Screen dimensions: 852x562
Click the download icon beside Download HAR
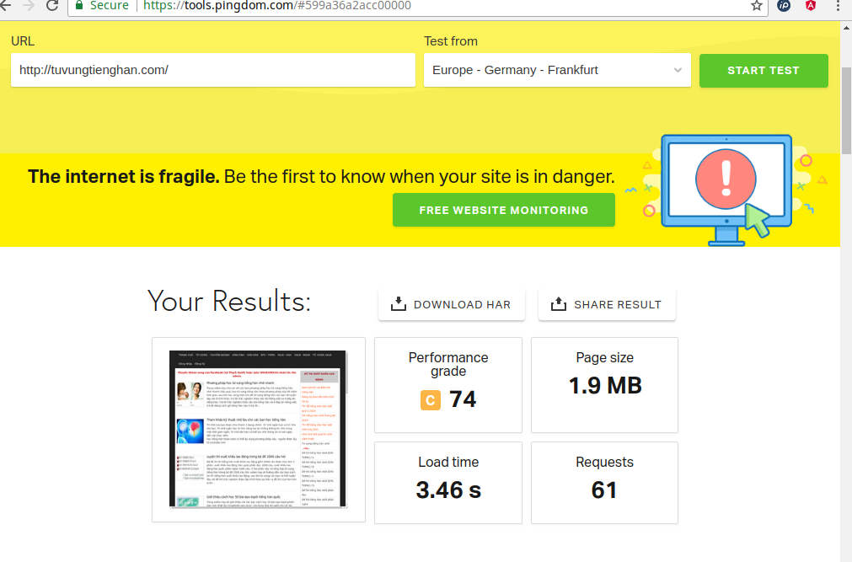click(399, 304)
